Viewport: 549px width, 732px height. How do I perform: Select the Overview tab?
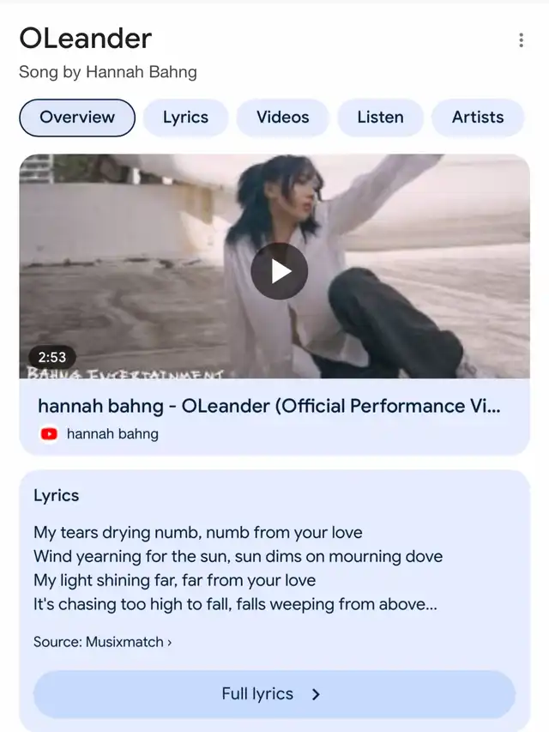point(77,118)
